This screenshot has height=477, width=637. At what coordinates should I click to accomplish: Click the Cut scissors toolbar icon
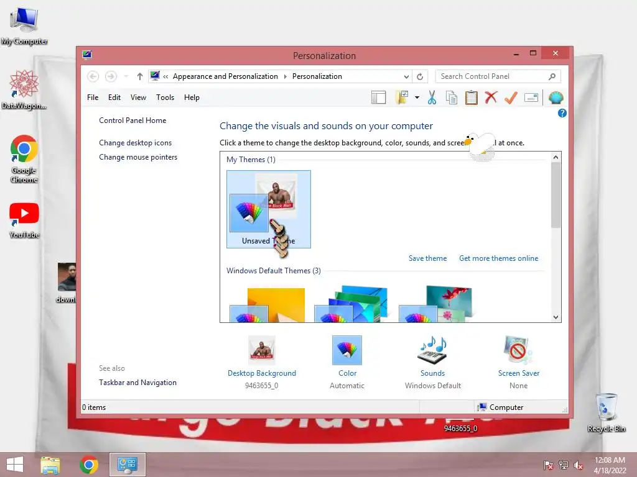pos(432,98)
